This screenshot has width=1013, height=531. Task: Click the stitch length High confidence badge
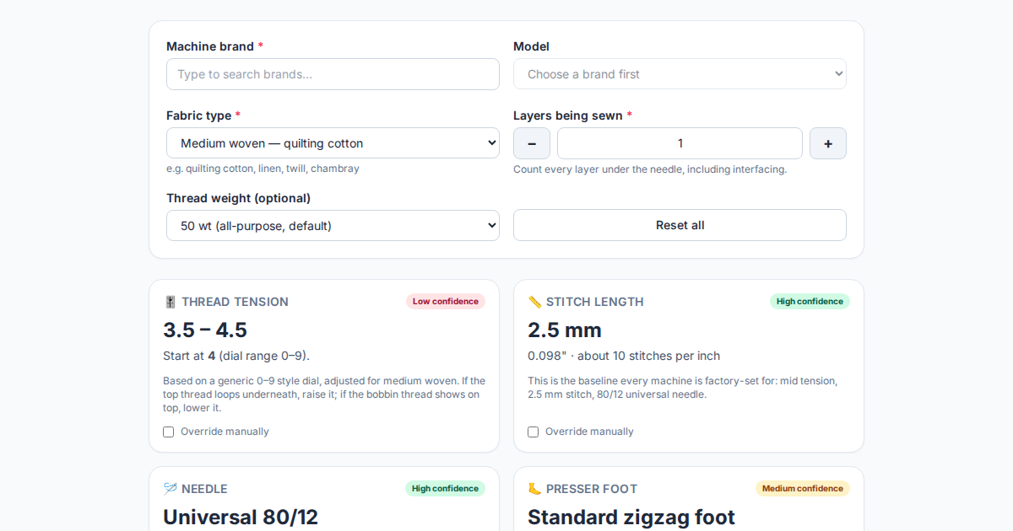[810, 302]
